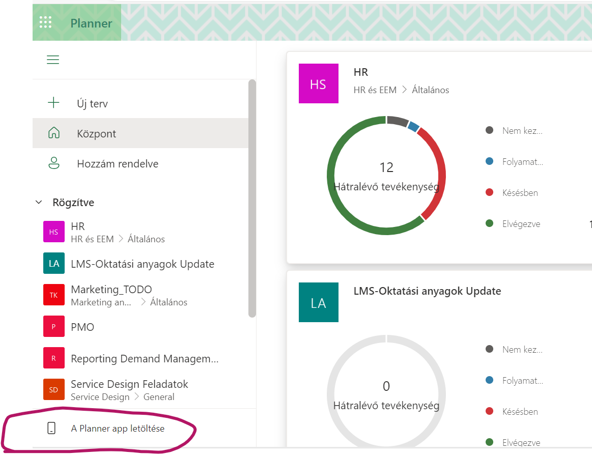Viewport: 592px width, 455px height.
Task: Open the app launcher waffle icon
Action: point(45,22)
